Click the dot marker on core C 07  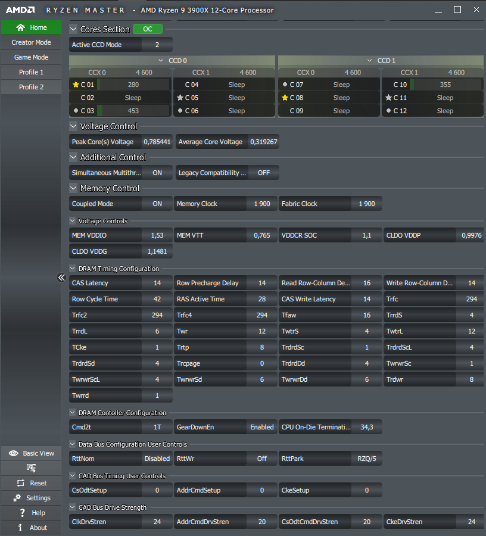click(x=285, y=85)
